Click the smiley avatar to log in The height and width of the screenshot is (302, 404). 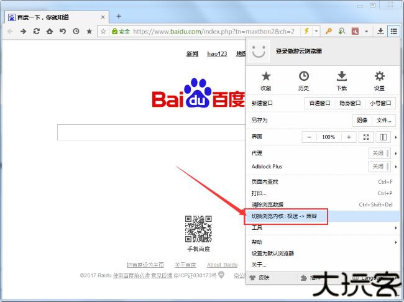(259, 52)
